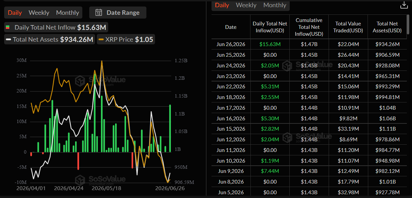The width and height of the screenshot is (412, 198).
Task: Switch the table to Weekly view
Action: coord(246,5)
